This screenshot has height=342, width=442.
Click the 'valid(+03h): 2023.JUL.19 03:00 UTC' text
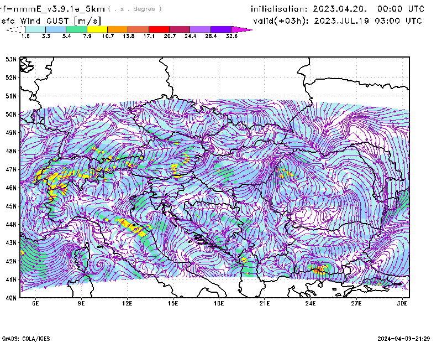(338, 21)
